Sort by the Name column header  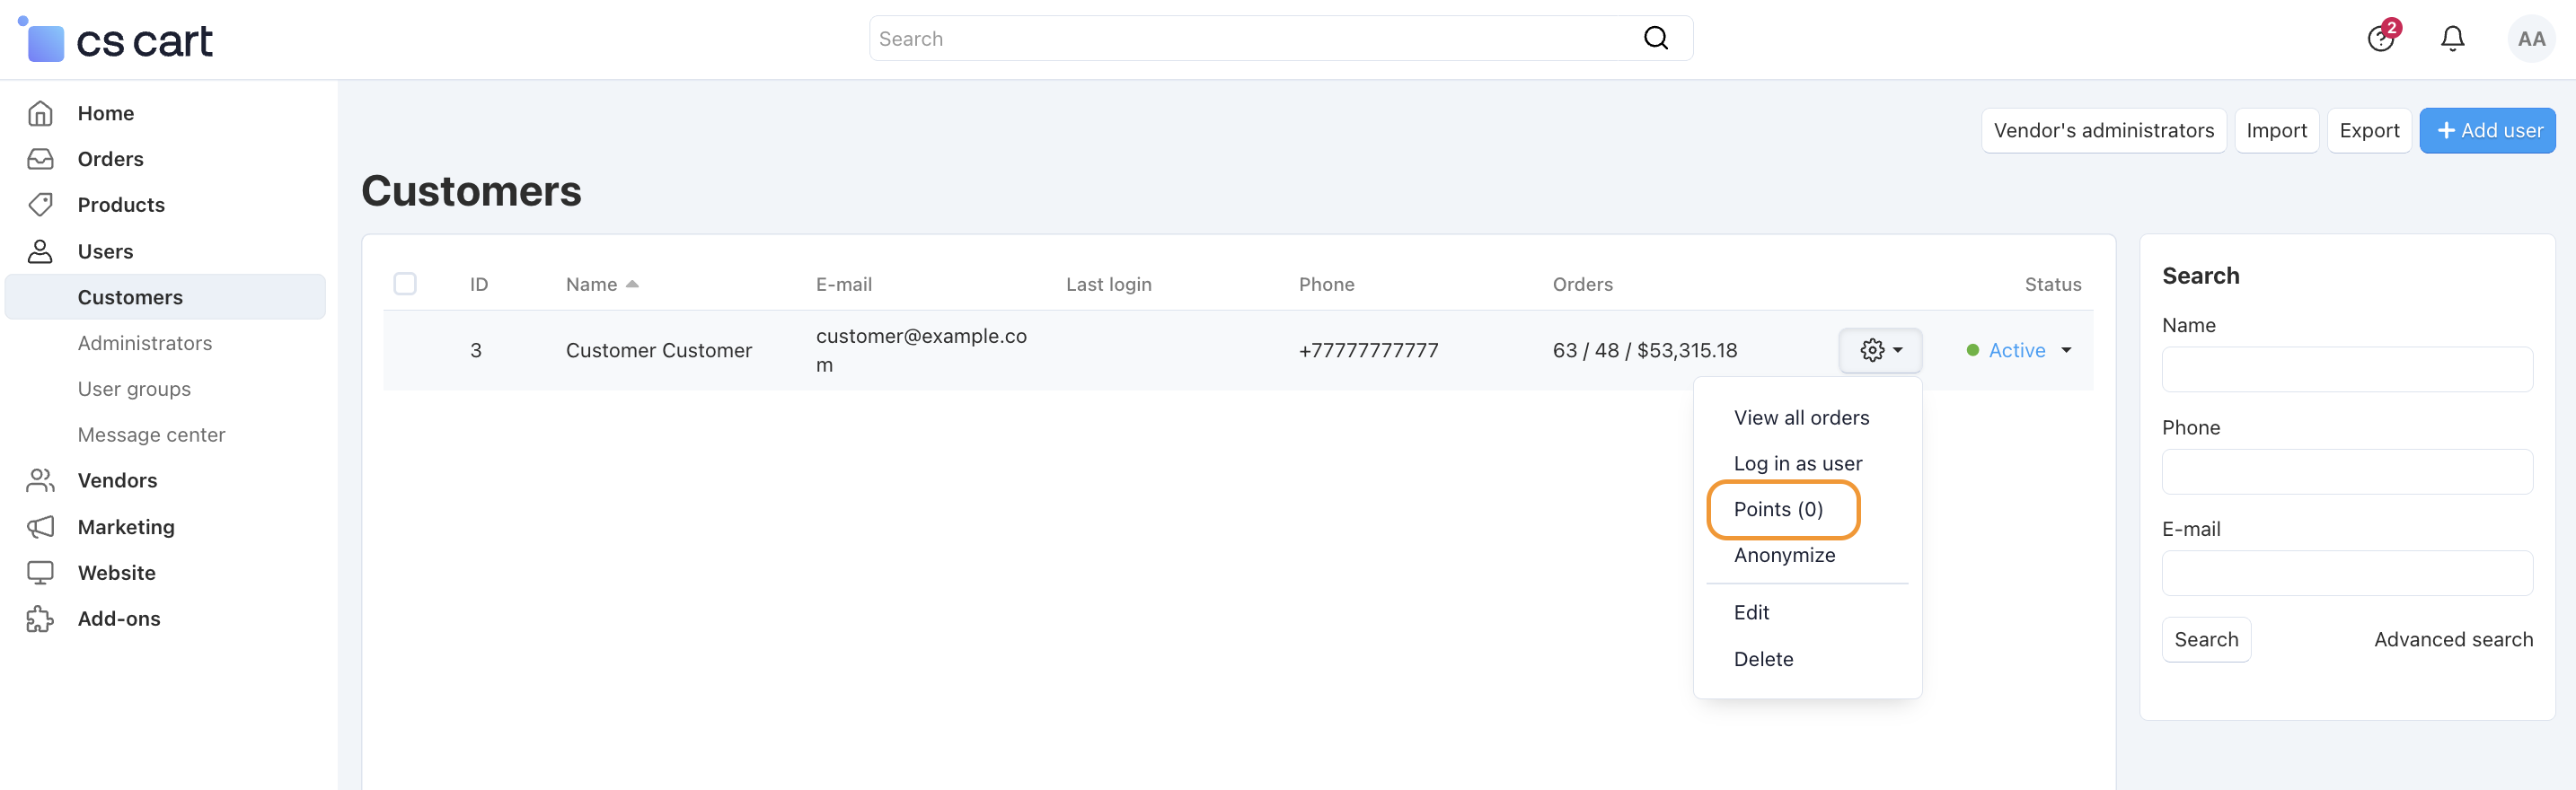[602, 284]
